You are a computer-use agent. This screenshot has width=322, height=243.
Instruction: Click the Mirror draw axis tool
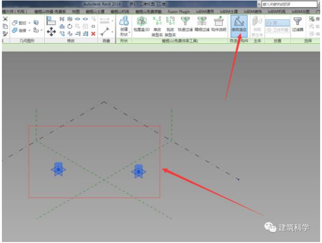tap(70, 19)
